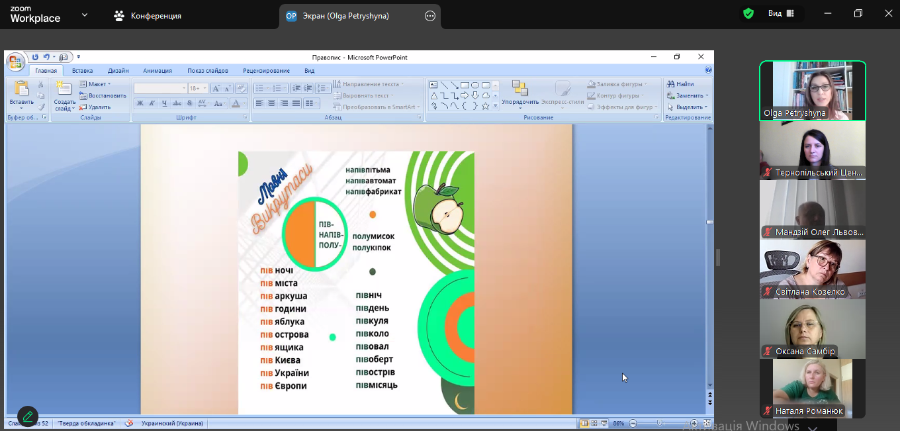Click the Украинский (Украина) language indicator

pyautogui.click(x=173, y=423)
